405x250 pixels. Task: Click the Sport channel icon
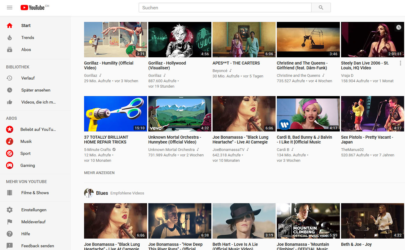tap(10, 153)
